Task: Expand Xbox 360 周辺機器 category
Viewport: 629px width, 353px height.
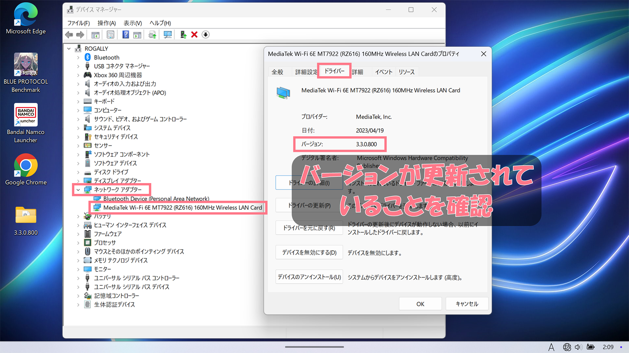Action: click(x=78, y=75)
